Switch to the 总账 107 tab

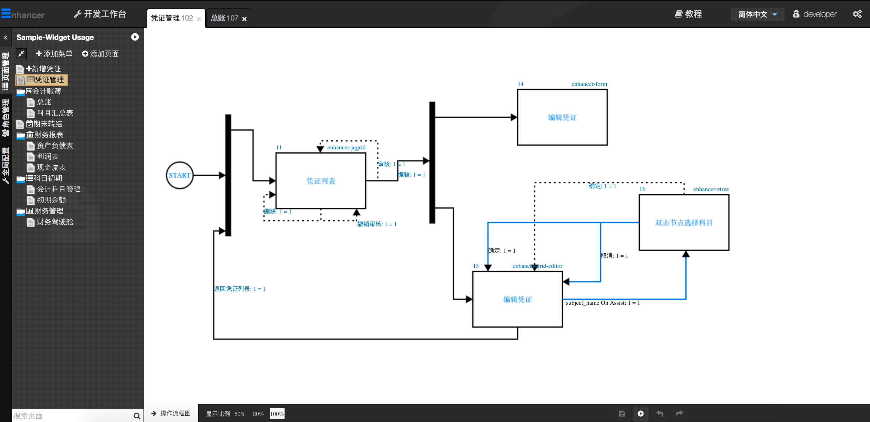[224, 18]
